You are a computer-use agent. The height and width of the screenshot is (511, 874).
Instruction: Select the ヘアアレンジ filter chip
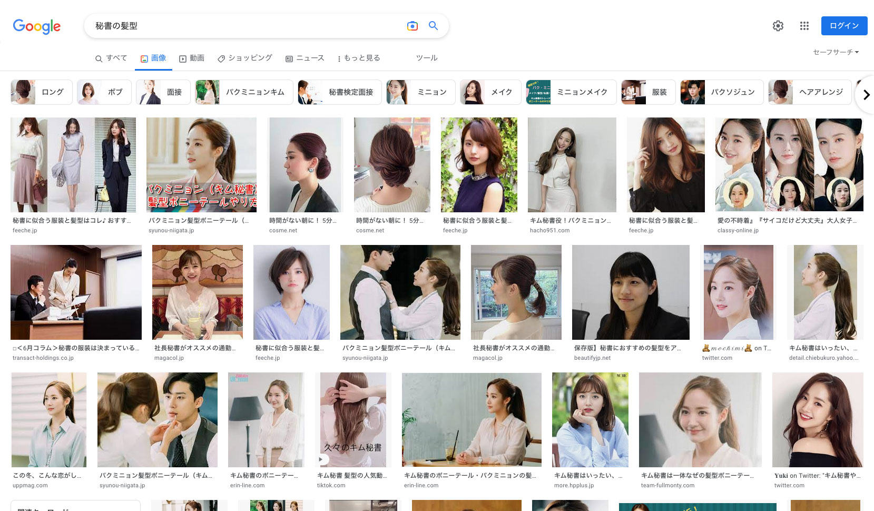[810, 92]
